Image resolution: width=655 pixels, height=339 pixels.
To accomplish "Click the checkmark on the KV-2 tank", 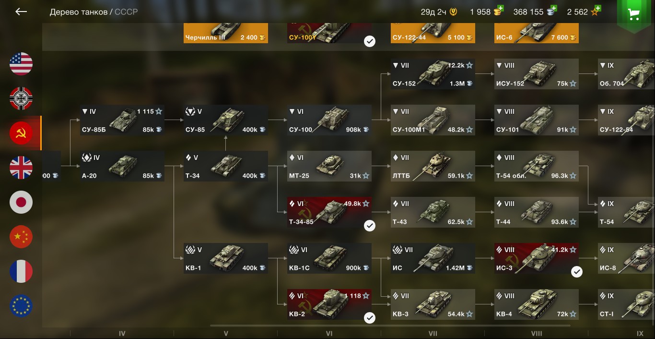I will [370, 318].
